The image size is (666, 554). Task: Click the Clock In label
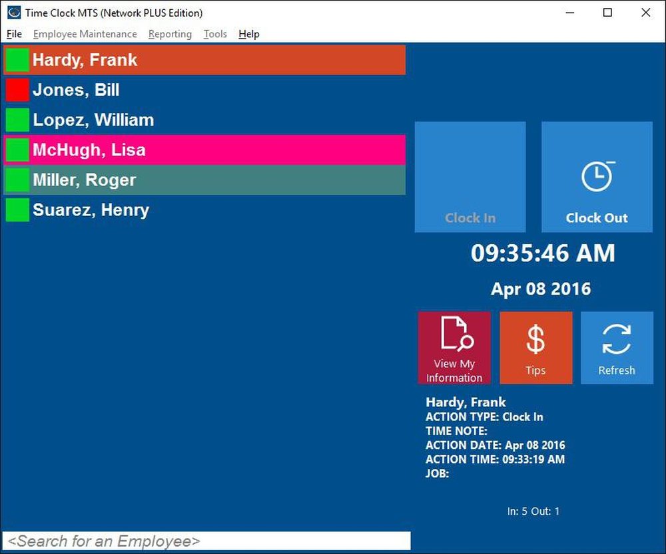click(470, 218)
